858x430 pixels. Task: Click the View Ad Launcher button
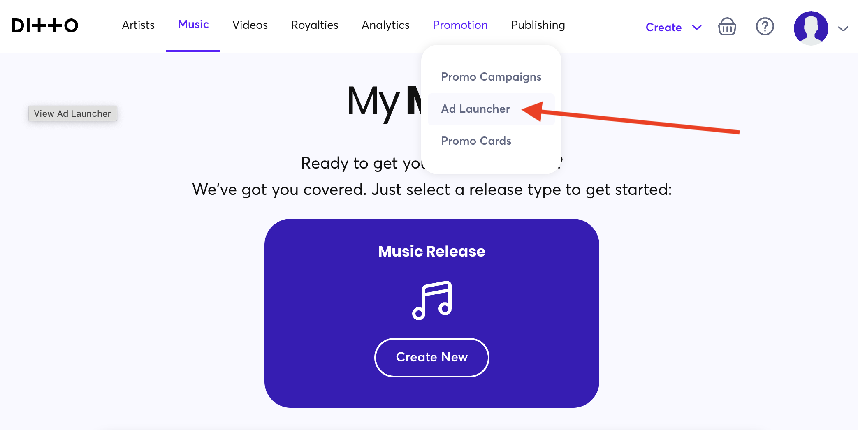pos(72,113)
